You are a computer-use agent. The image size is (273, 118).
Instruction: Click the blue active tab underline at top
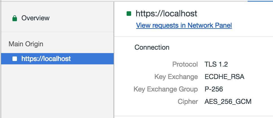click(x=260, y=1)
